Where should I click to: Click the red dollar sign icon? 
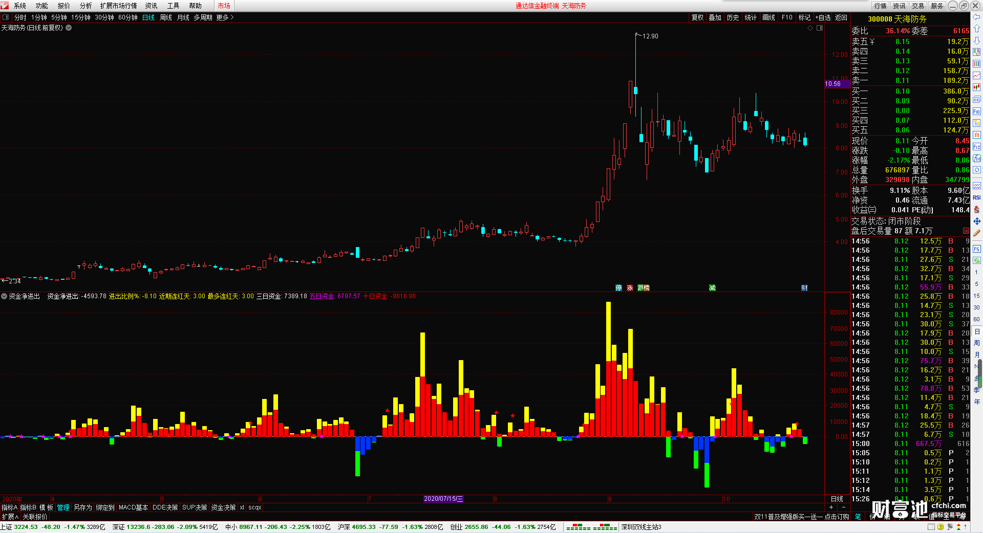point(977,209)
